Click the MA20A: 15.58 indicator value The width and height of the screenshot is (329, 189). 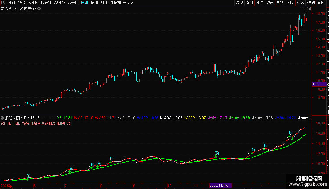(x=262, y=118)
